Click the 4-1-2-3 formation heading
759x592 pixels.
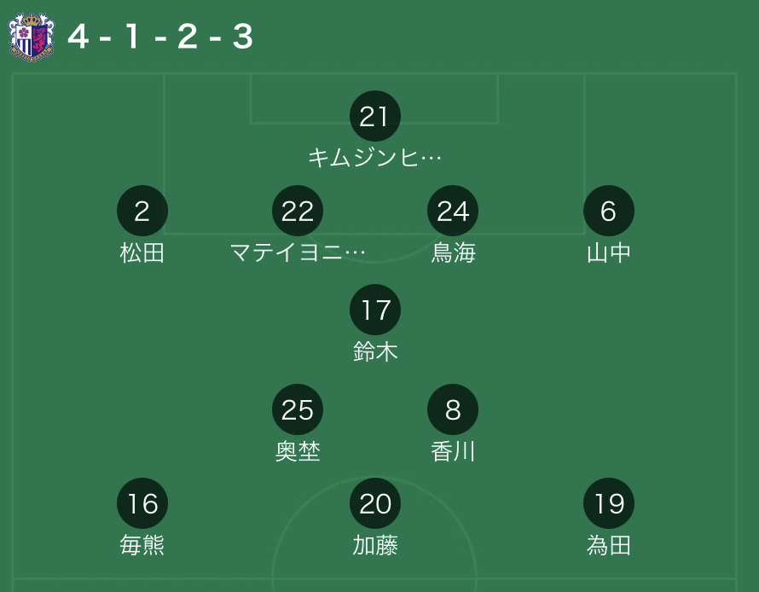(160, 37)
